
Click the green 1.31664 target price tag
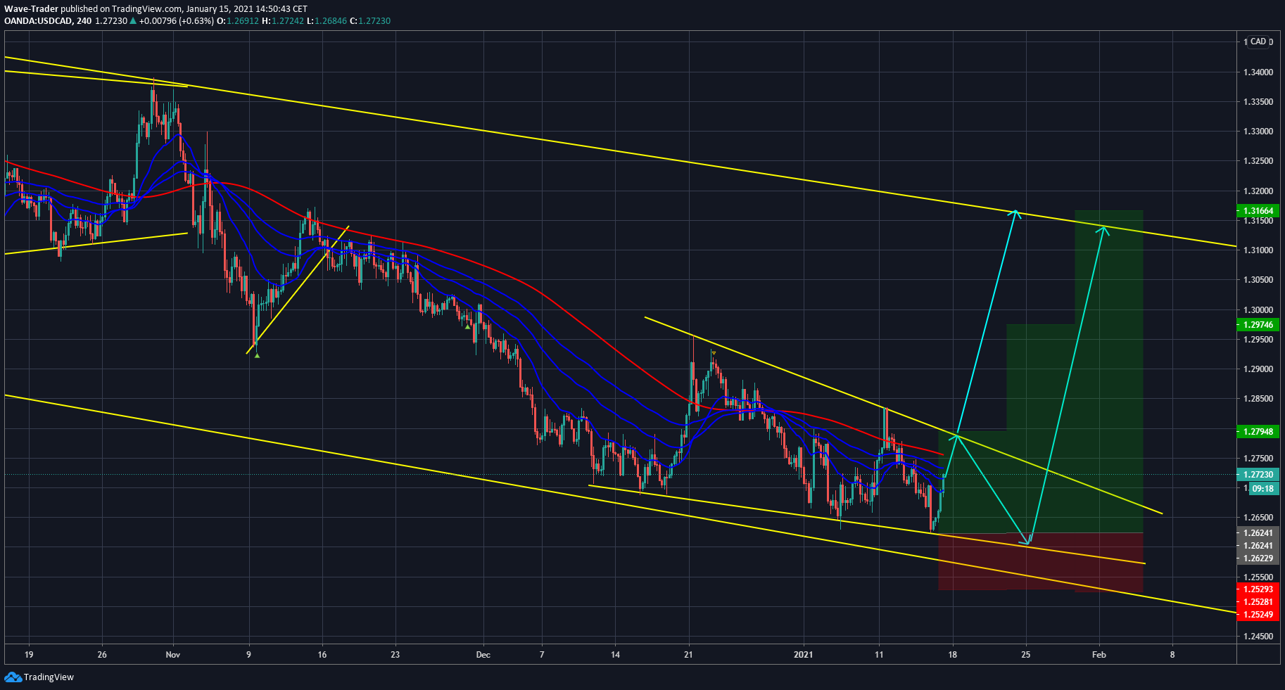[1258, 211]
